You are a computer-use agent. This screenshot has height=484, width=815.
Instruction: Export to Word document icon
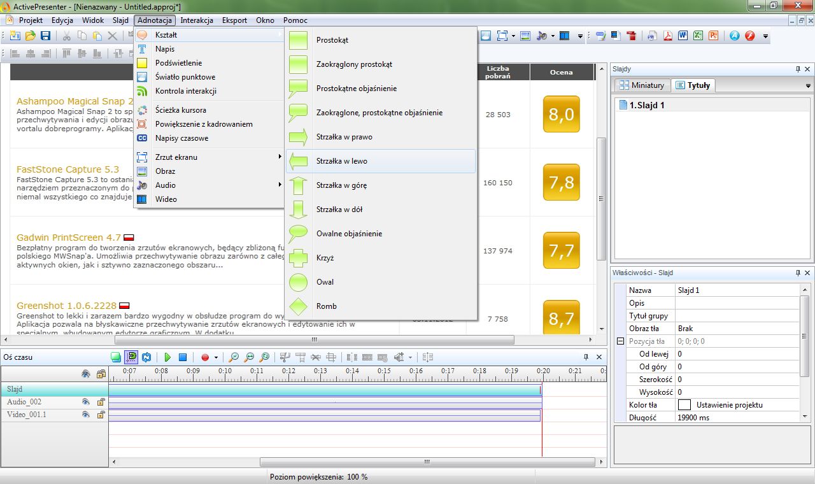click(683, 36)
